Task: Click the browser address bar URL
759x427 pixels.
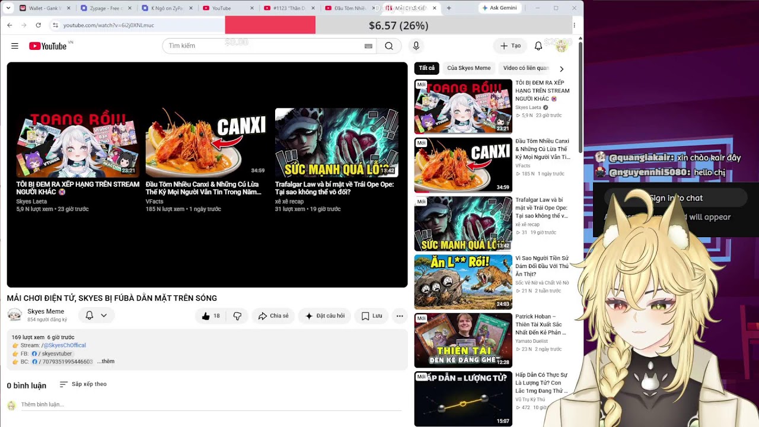Action: [109, 25]
